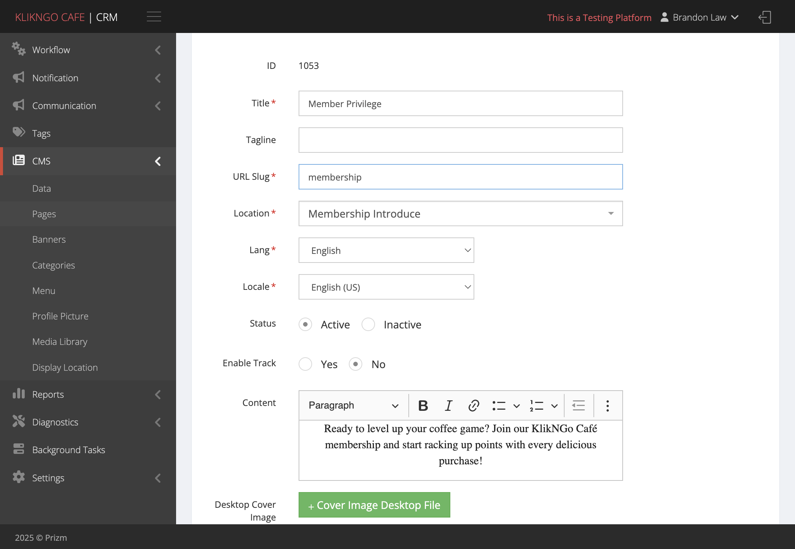Click the KLIKNGO CAFE brand link
Image resolution: width=795 pixels, height=549 pixels.
pyautogui.click(x=50, y=17)
